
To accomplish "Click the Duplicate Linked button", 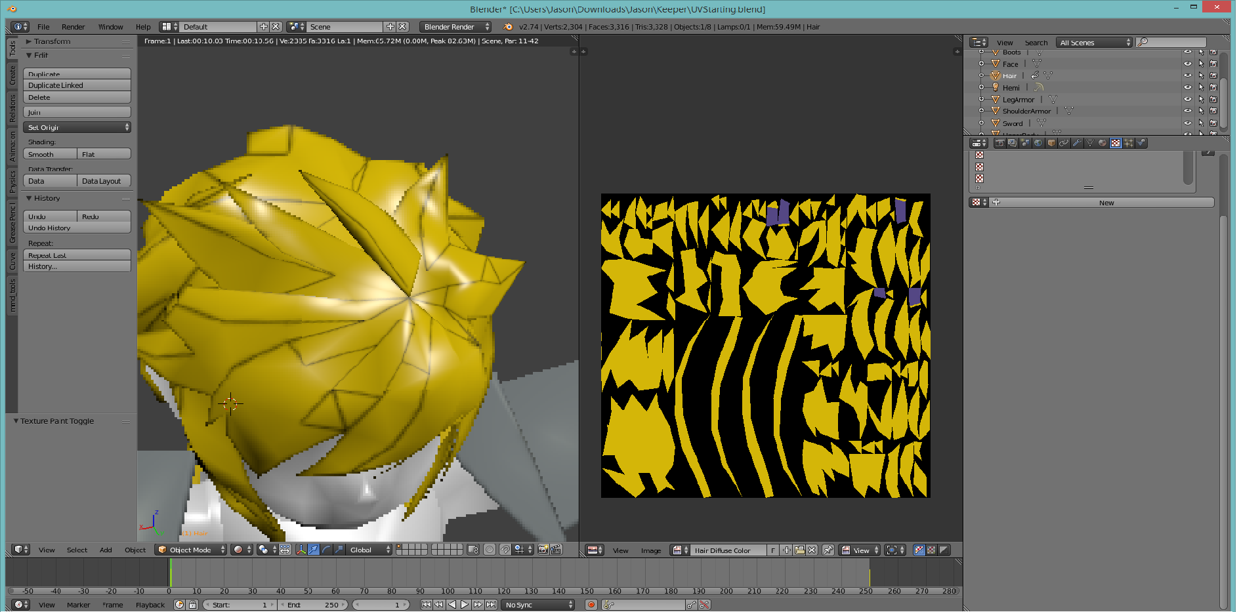I will pyautogui.click(x=77, y=85).
